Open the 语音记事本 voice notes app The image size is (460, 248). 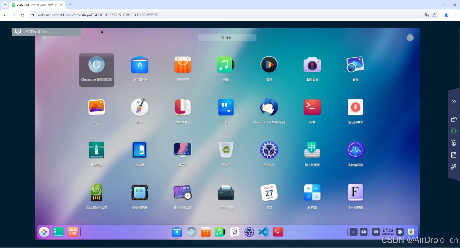click(x=355, y=107)
